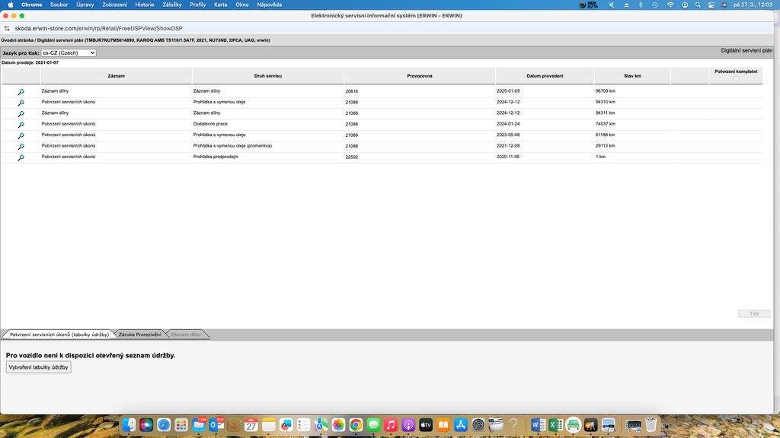780x438 pixels.
Task: Sort by the Stav km column header
Action: (x=632, y=76)
